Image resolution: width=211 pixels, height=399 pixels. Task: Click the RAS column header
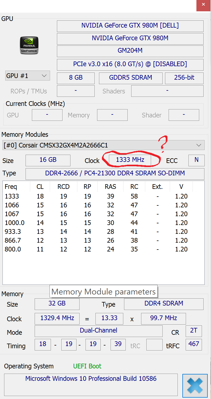click(x=111, y=187)
